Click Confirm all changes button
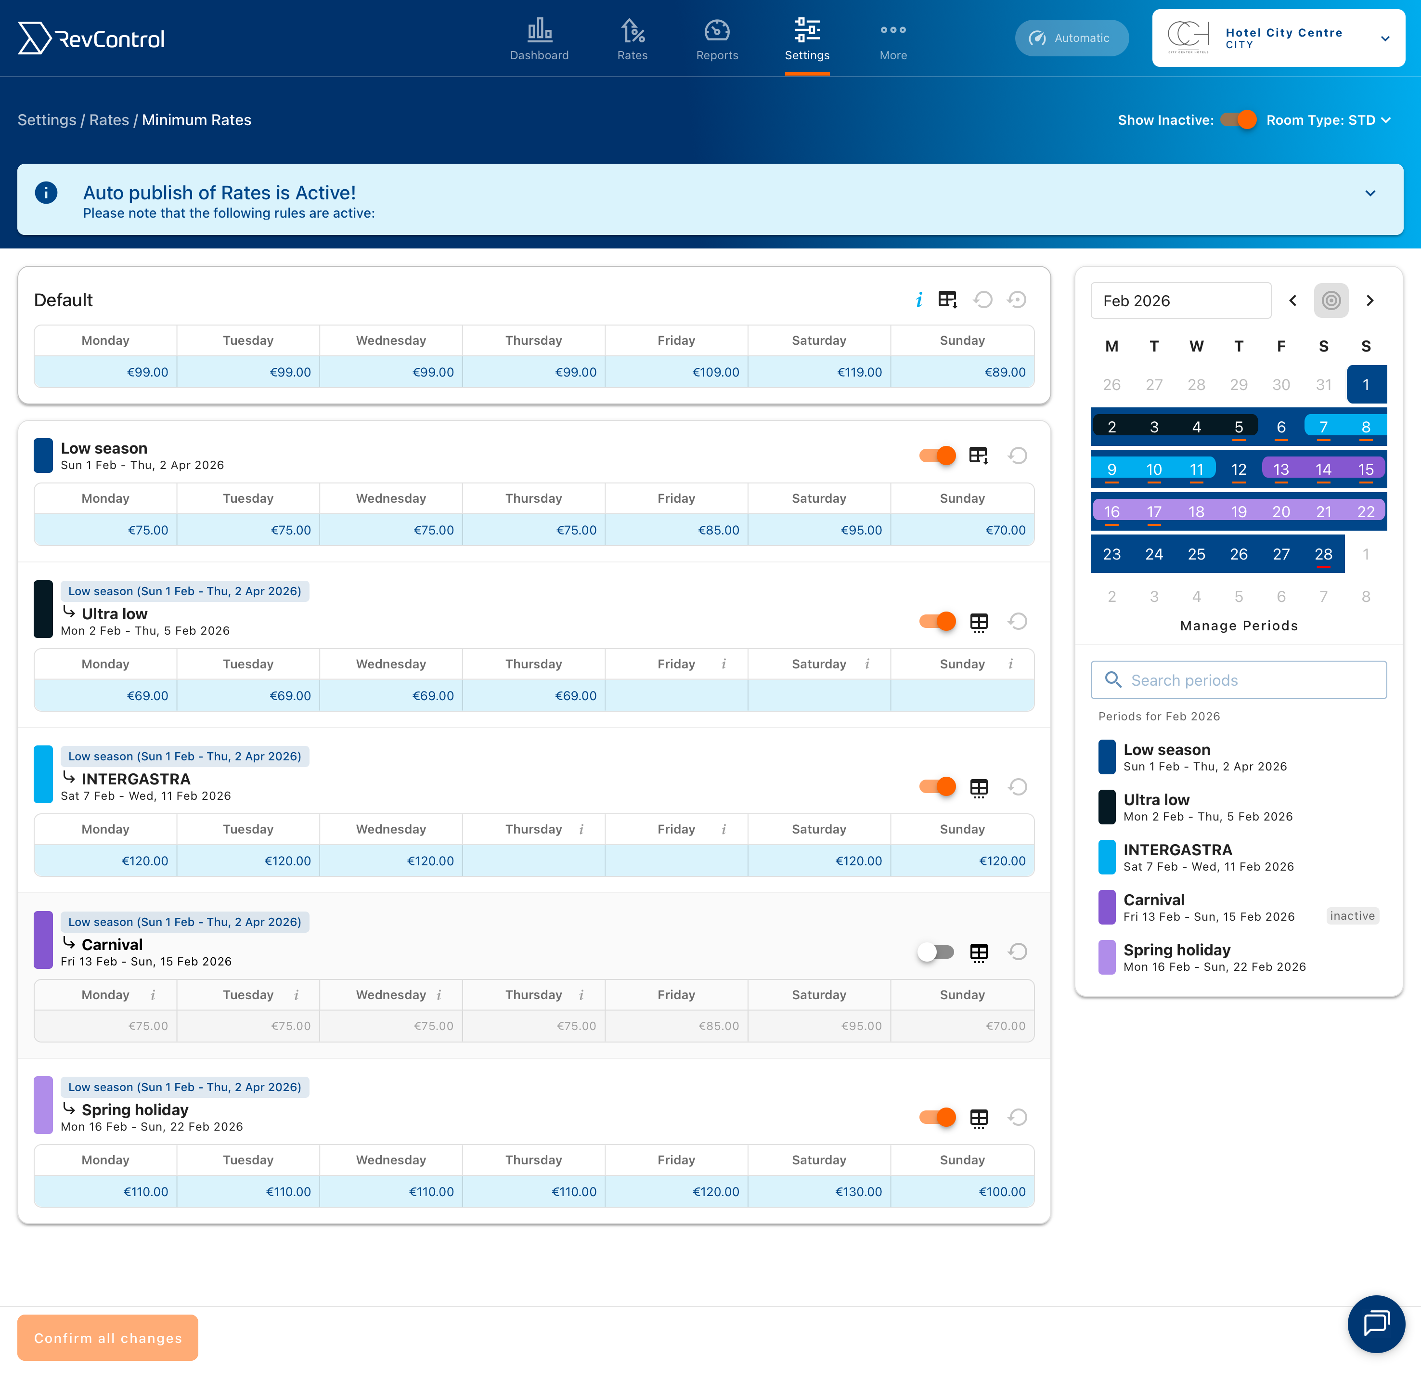Screen dimensions: 1421x1382 click(x=107, y=1338)
